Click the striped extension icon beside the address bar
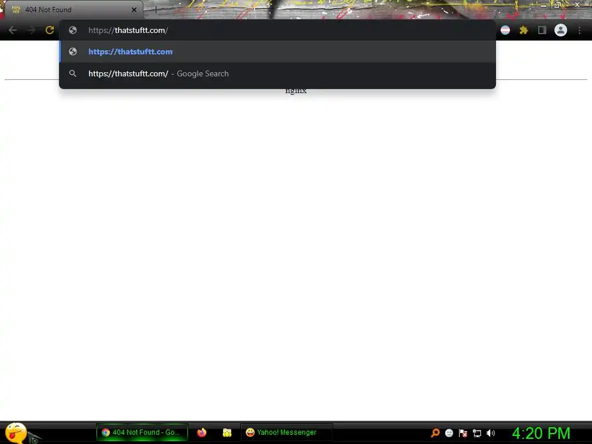The width and height of the screenshot is (592, 444). pos(505,30)
